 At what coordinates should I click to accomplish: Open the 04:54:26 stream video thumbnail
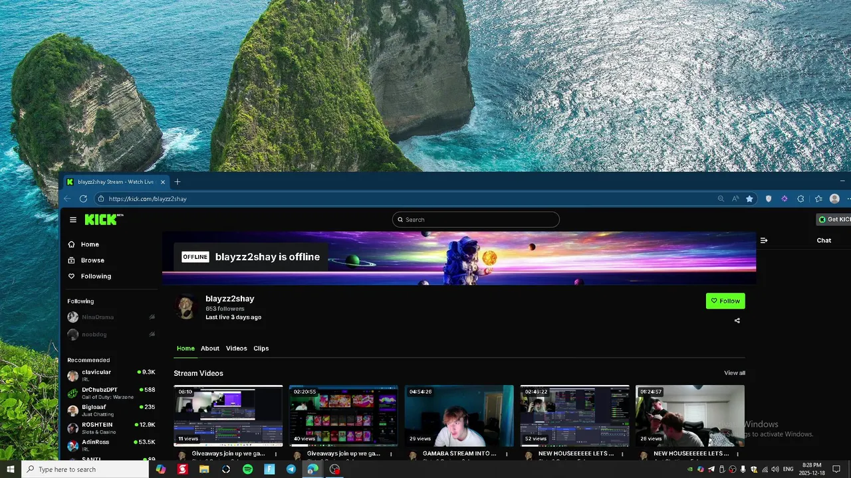[459, 416]
